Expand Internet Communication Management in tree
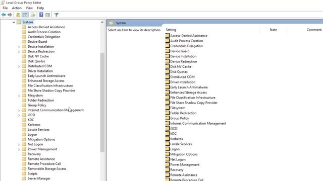This screenshot has width=323, height=181. [19, 111]
